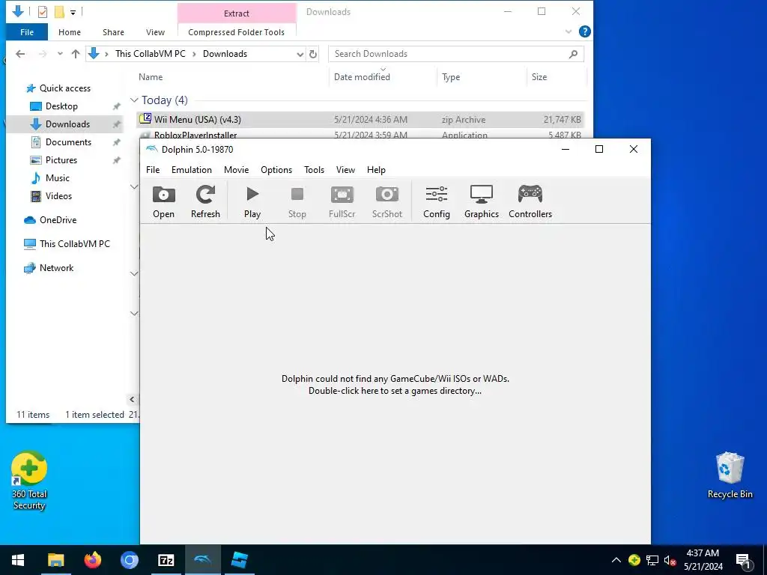Select OneDrive in the navigation pane
Image resolution: width=767 pixels, height=575 pixels.
pyautogui.click(x=58, y=220)
